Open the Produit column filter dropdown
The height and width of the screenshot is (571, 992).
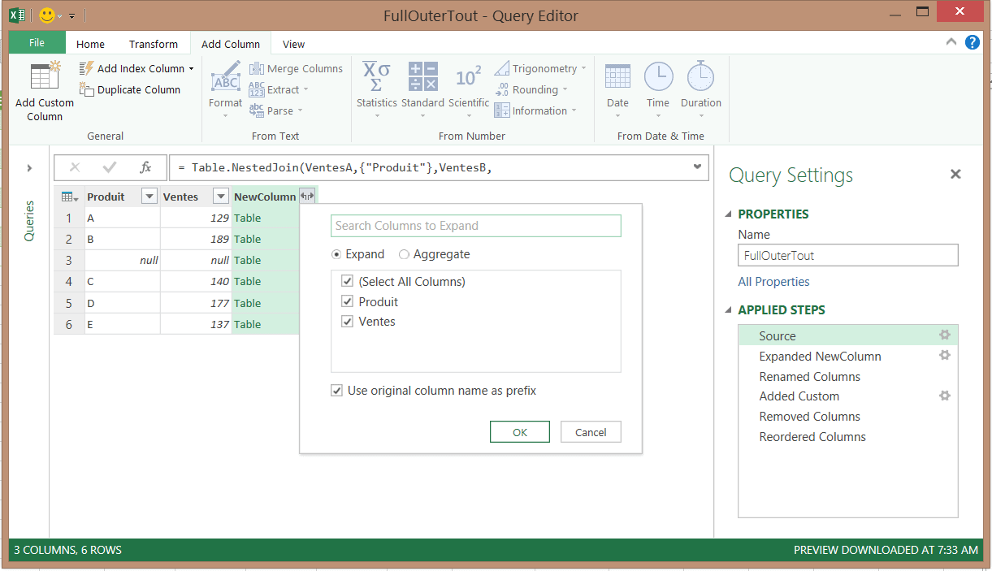coord(149,197)
